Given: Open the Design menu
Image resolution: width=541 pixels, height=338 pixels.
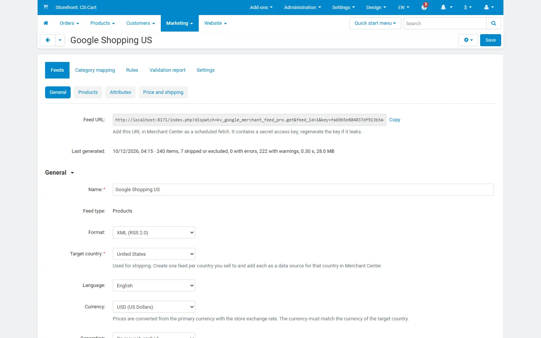Looking at the screenshot, I should coord(376,7).
